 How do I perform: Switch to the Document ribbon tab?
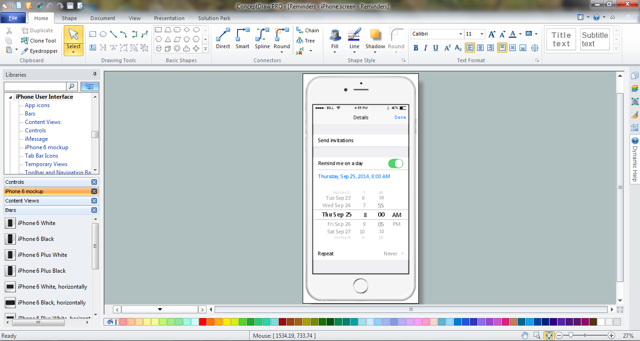pyautogui.click(x=103, y=18)
